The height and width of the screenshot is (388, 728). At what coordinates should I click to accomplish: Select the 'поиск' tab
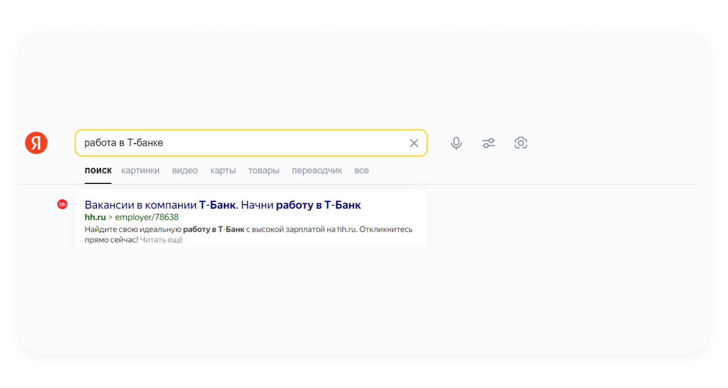[98, 171]
